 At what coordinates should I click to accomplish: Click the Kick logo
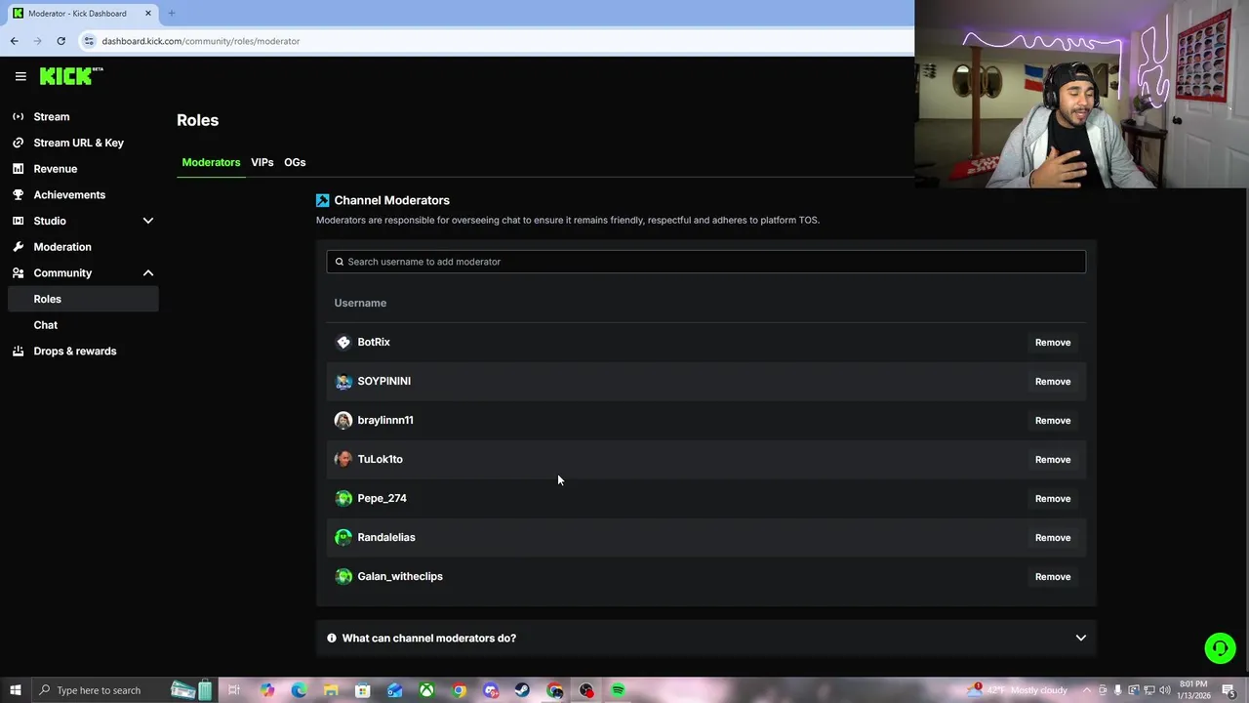pos(71,76)
